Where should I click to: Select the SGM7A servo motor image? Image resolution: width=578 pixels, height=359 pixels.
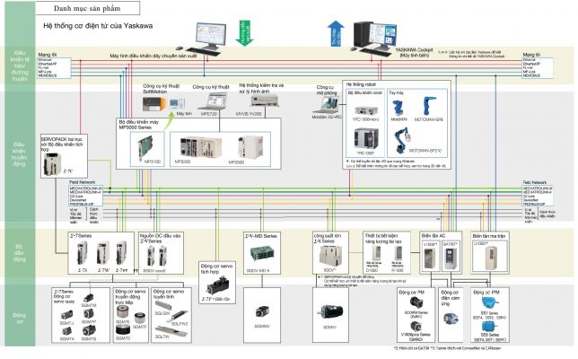click(66, 331)
